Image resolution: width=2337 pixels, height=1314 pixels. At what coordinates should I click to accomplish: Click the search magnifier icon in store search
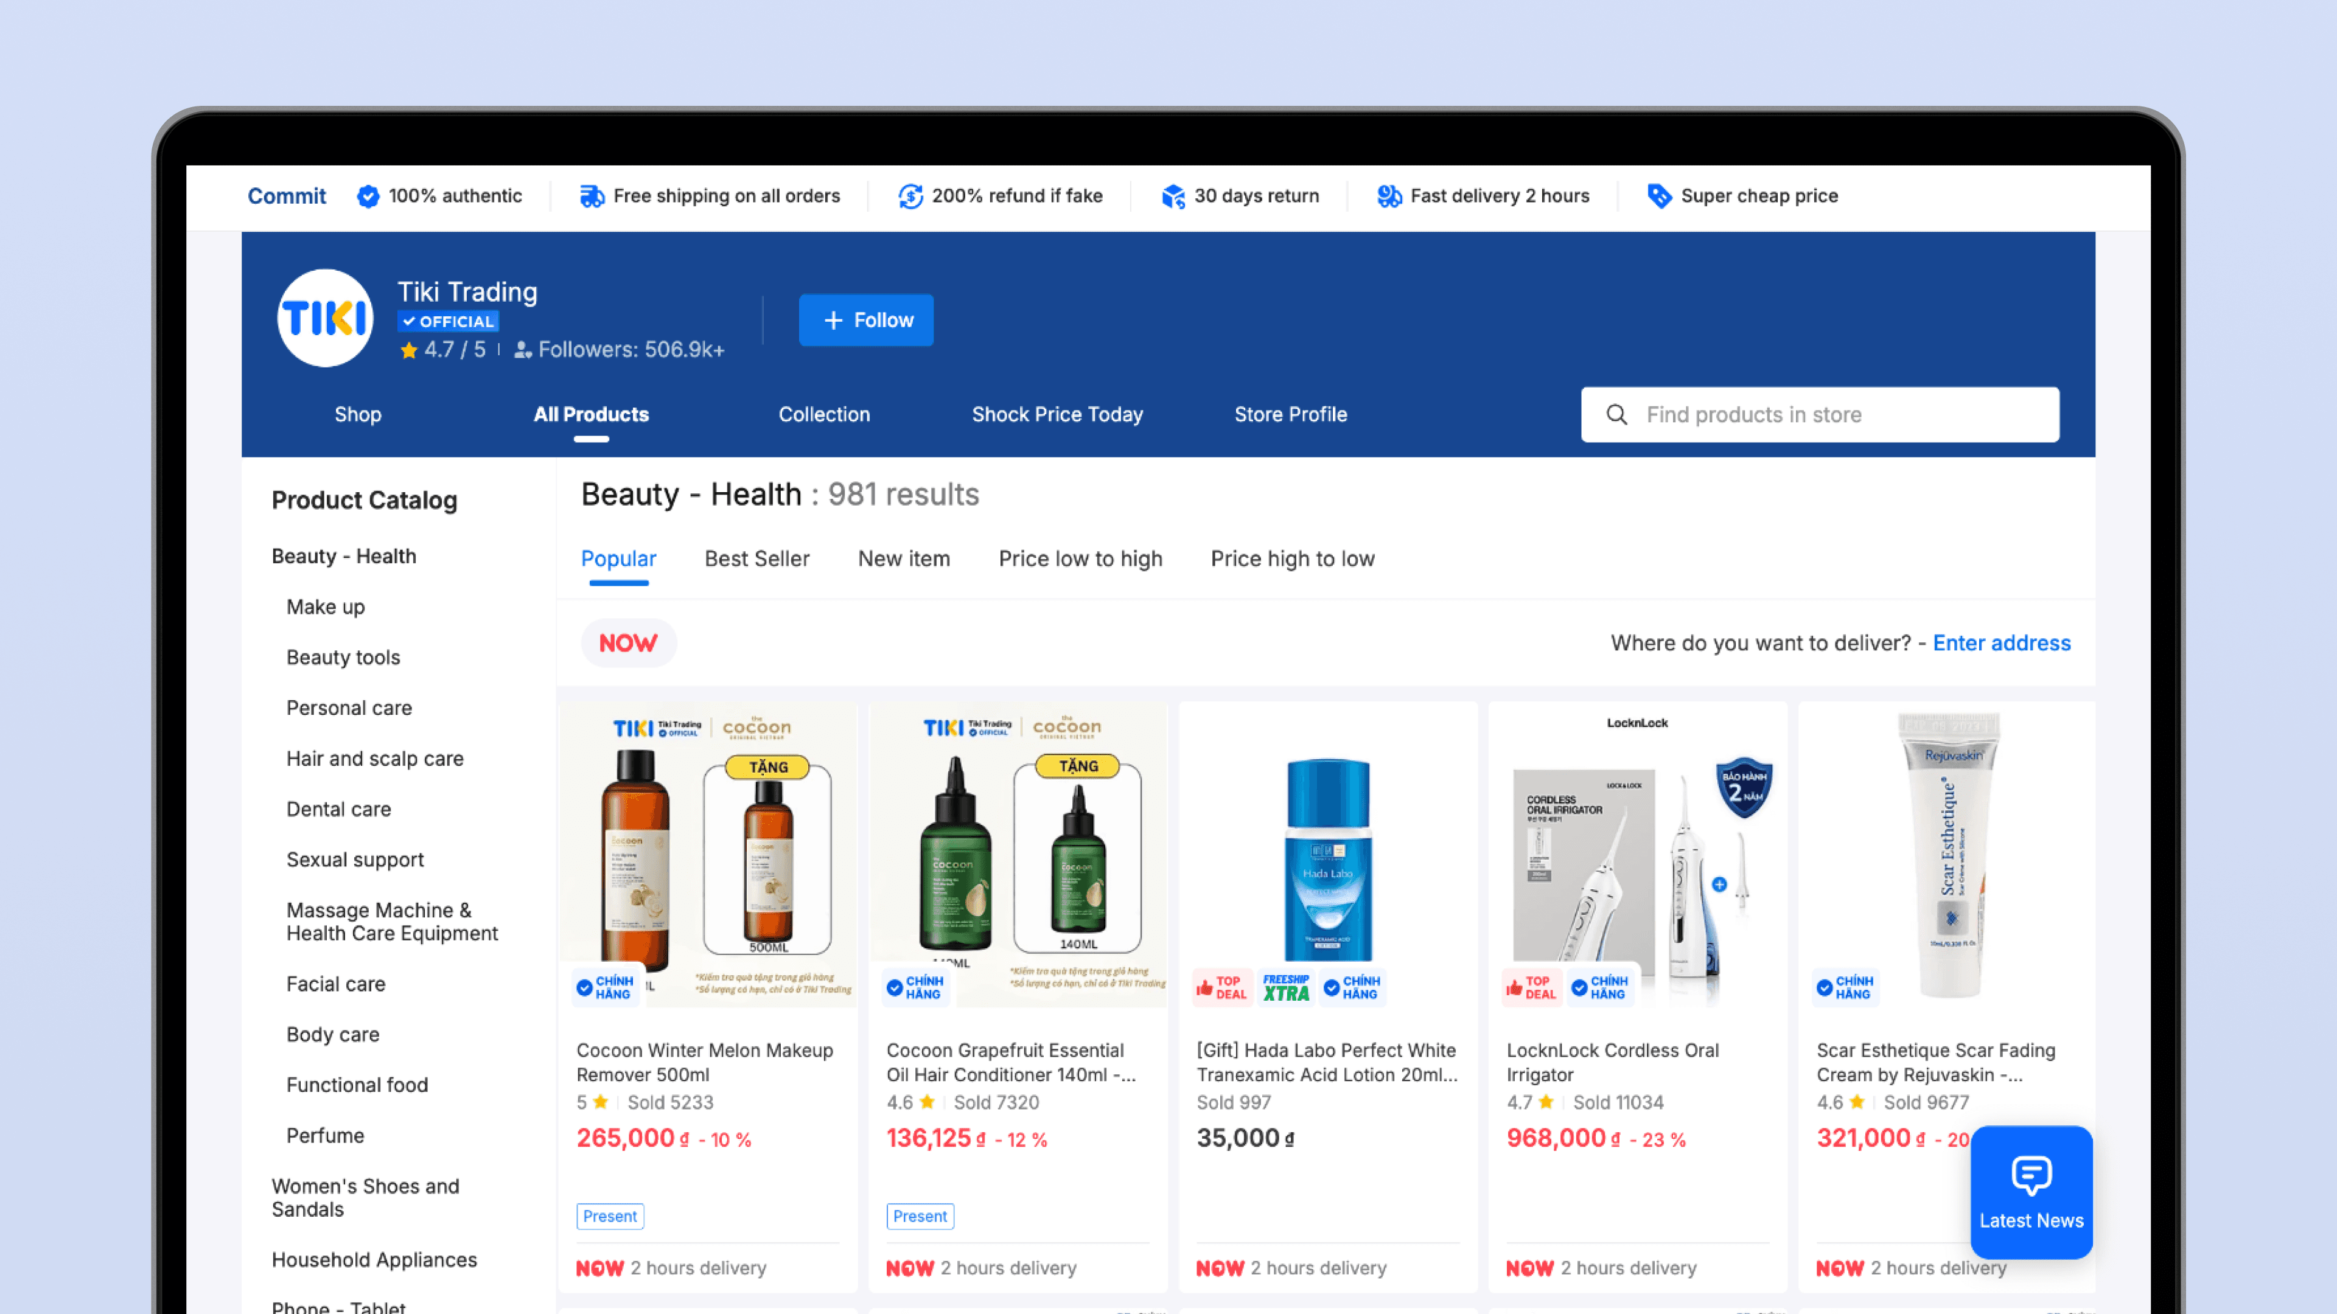pyautogui.click(x=1616, y=414)
